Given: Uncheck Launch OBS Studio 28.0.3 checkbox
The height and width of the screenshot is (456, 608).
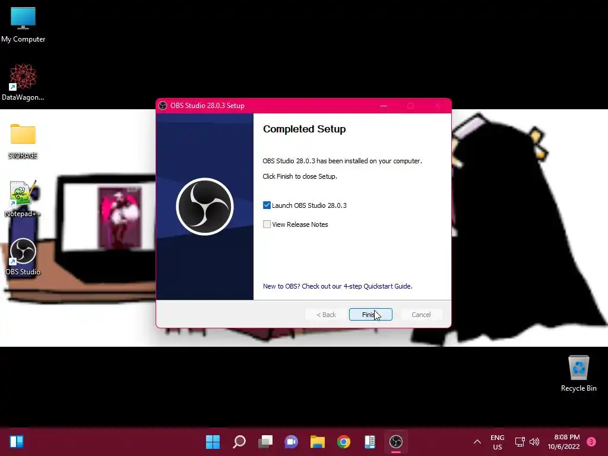Looking at the screenshot, I should click(x=267, y=205).
